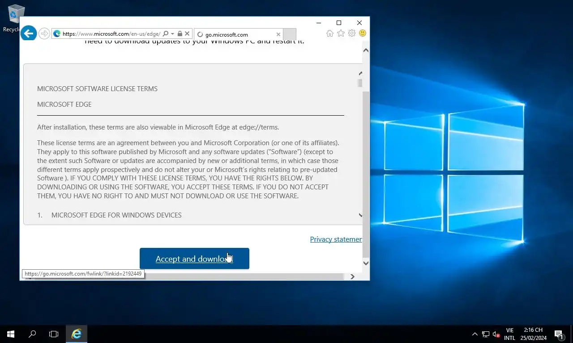Screen dimensions: 573x343
Task: Click the horizontal scrollbar right arrow
Action: point(352,276)
